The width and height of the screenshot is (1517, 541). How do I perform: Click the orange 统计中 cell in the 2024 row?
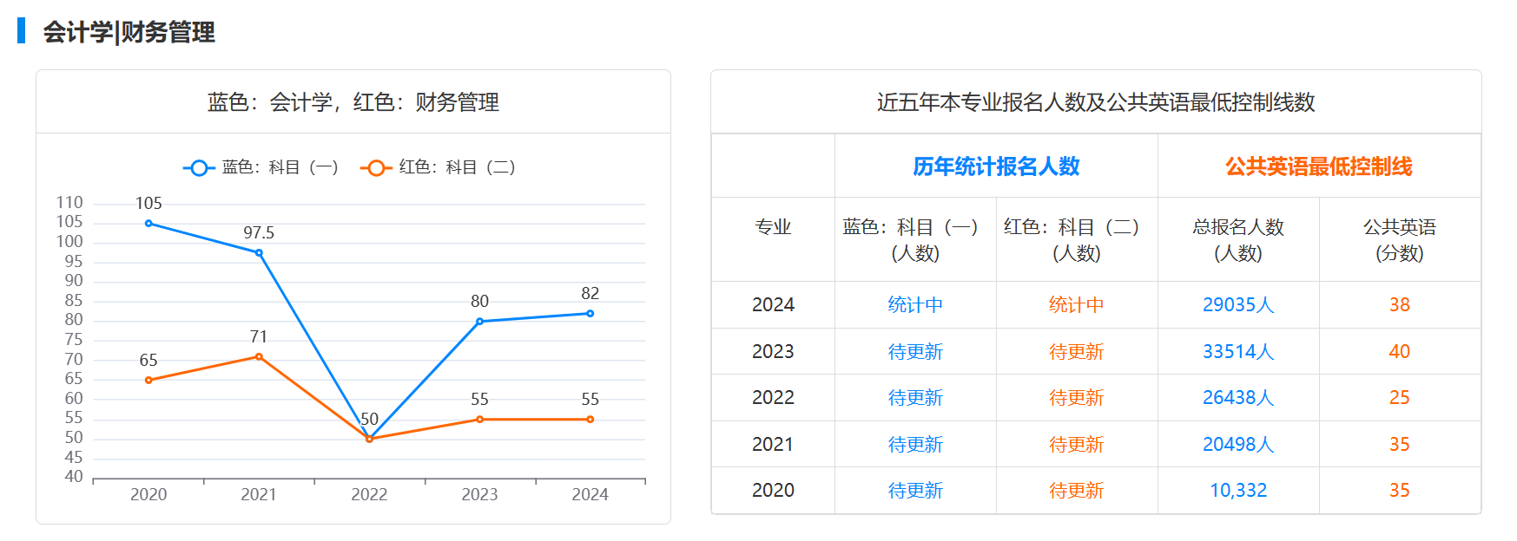tap(1076, 305)
